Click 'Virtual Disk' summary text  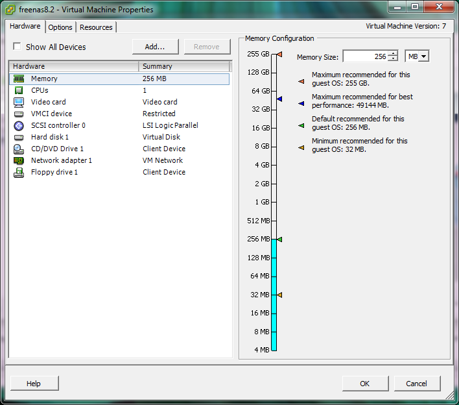click(161, 137)
